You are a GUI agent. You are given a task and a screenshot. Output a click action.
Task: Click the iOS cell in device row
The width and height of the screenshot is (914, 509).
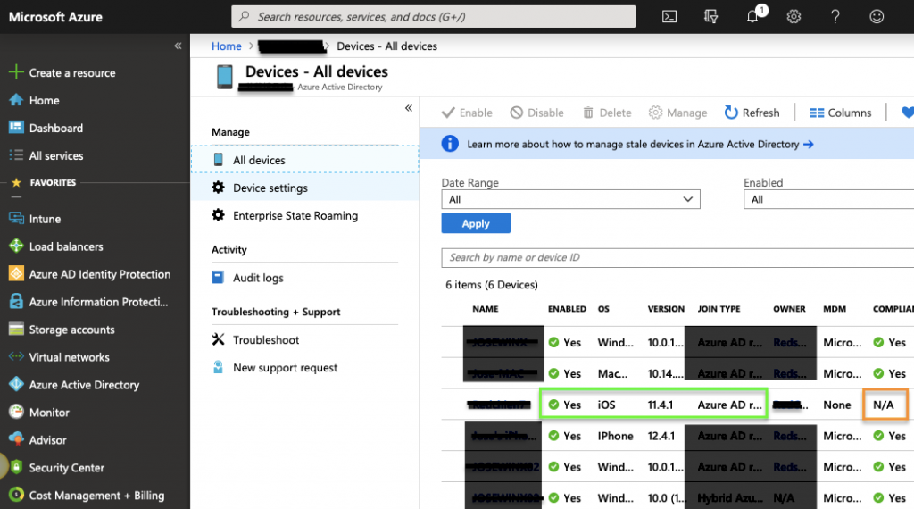tap(606, 405)
